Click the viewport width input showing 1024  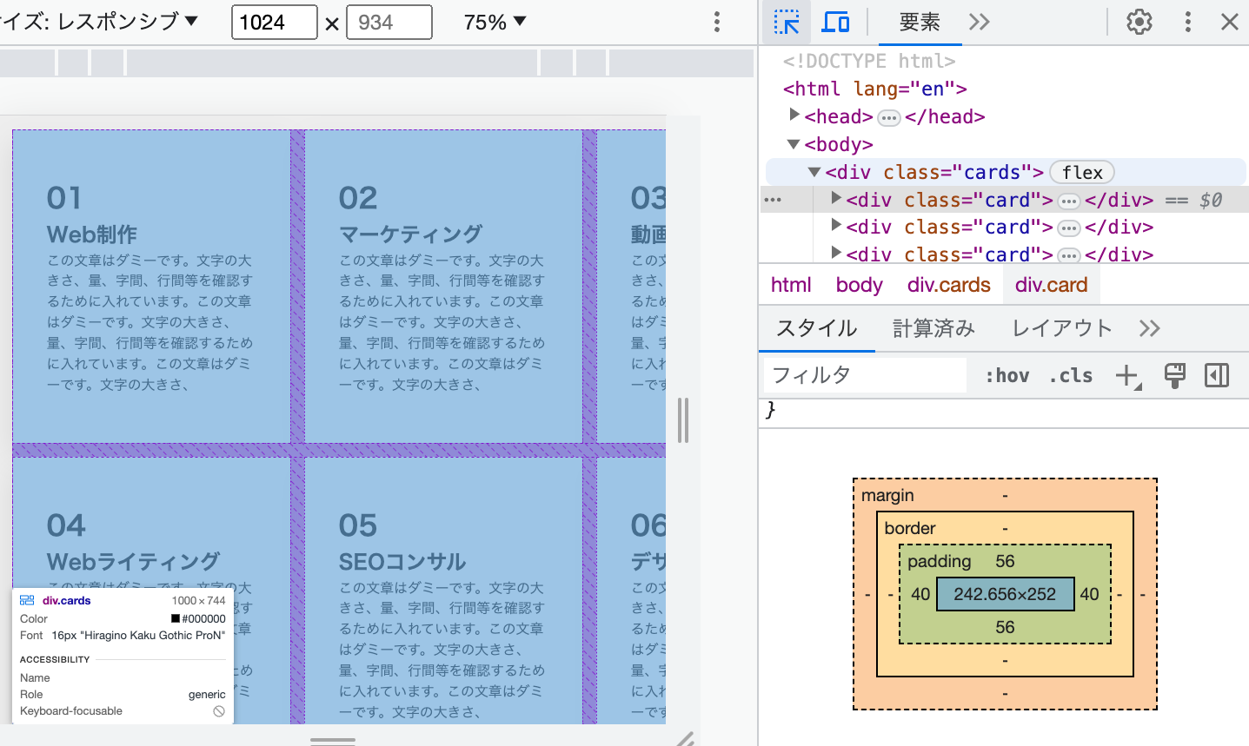coord(274,22)
